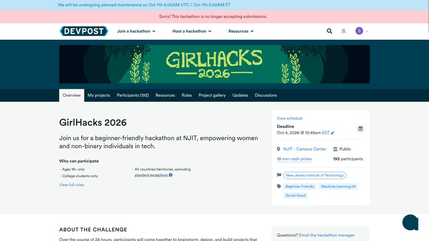Screen dimensions: 429x241
Task: Open the Project gallery tab
Action: tap(212, 95)
